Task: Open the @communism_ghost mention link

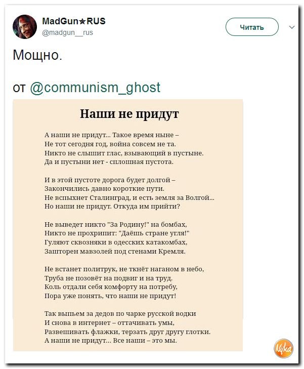Action: coord(95,87)
